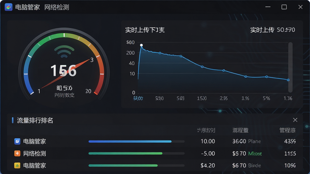Screen dimensions: 310x174
Task: Click the 40 y-axis label on chart
Action: click(132, 63)
